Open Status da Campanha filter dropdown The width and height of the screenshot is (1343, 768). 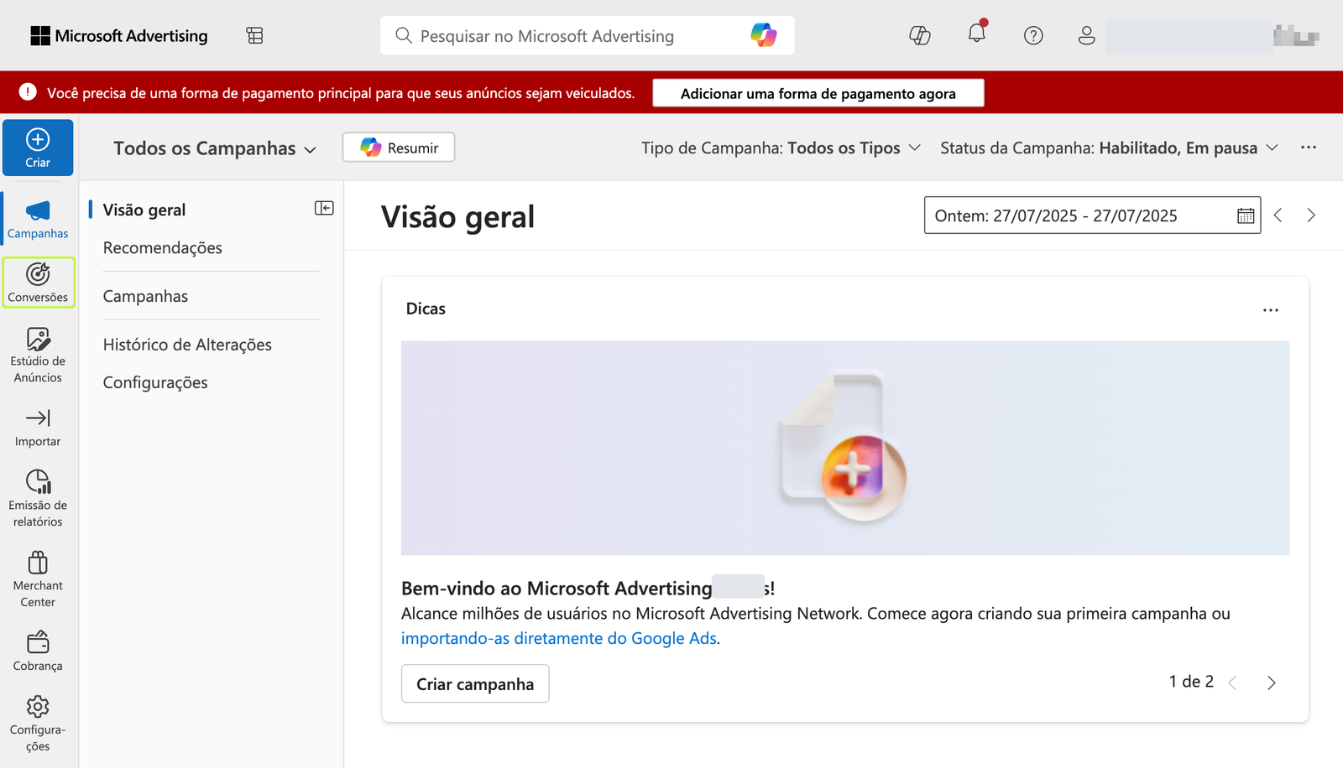tap(1109, 148)
